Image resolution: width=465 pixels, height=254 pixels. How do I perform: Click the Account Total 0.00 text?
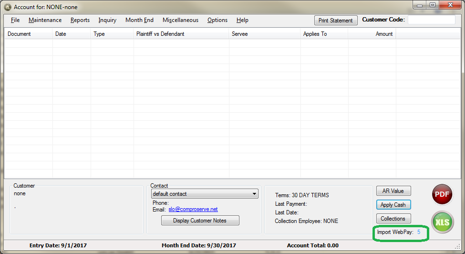click(313, 245)
